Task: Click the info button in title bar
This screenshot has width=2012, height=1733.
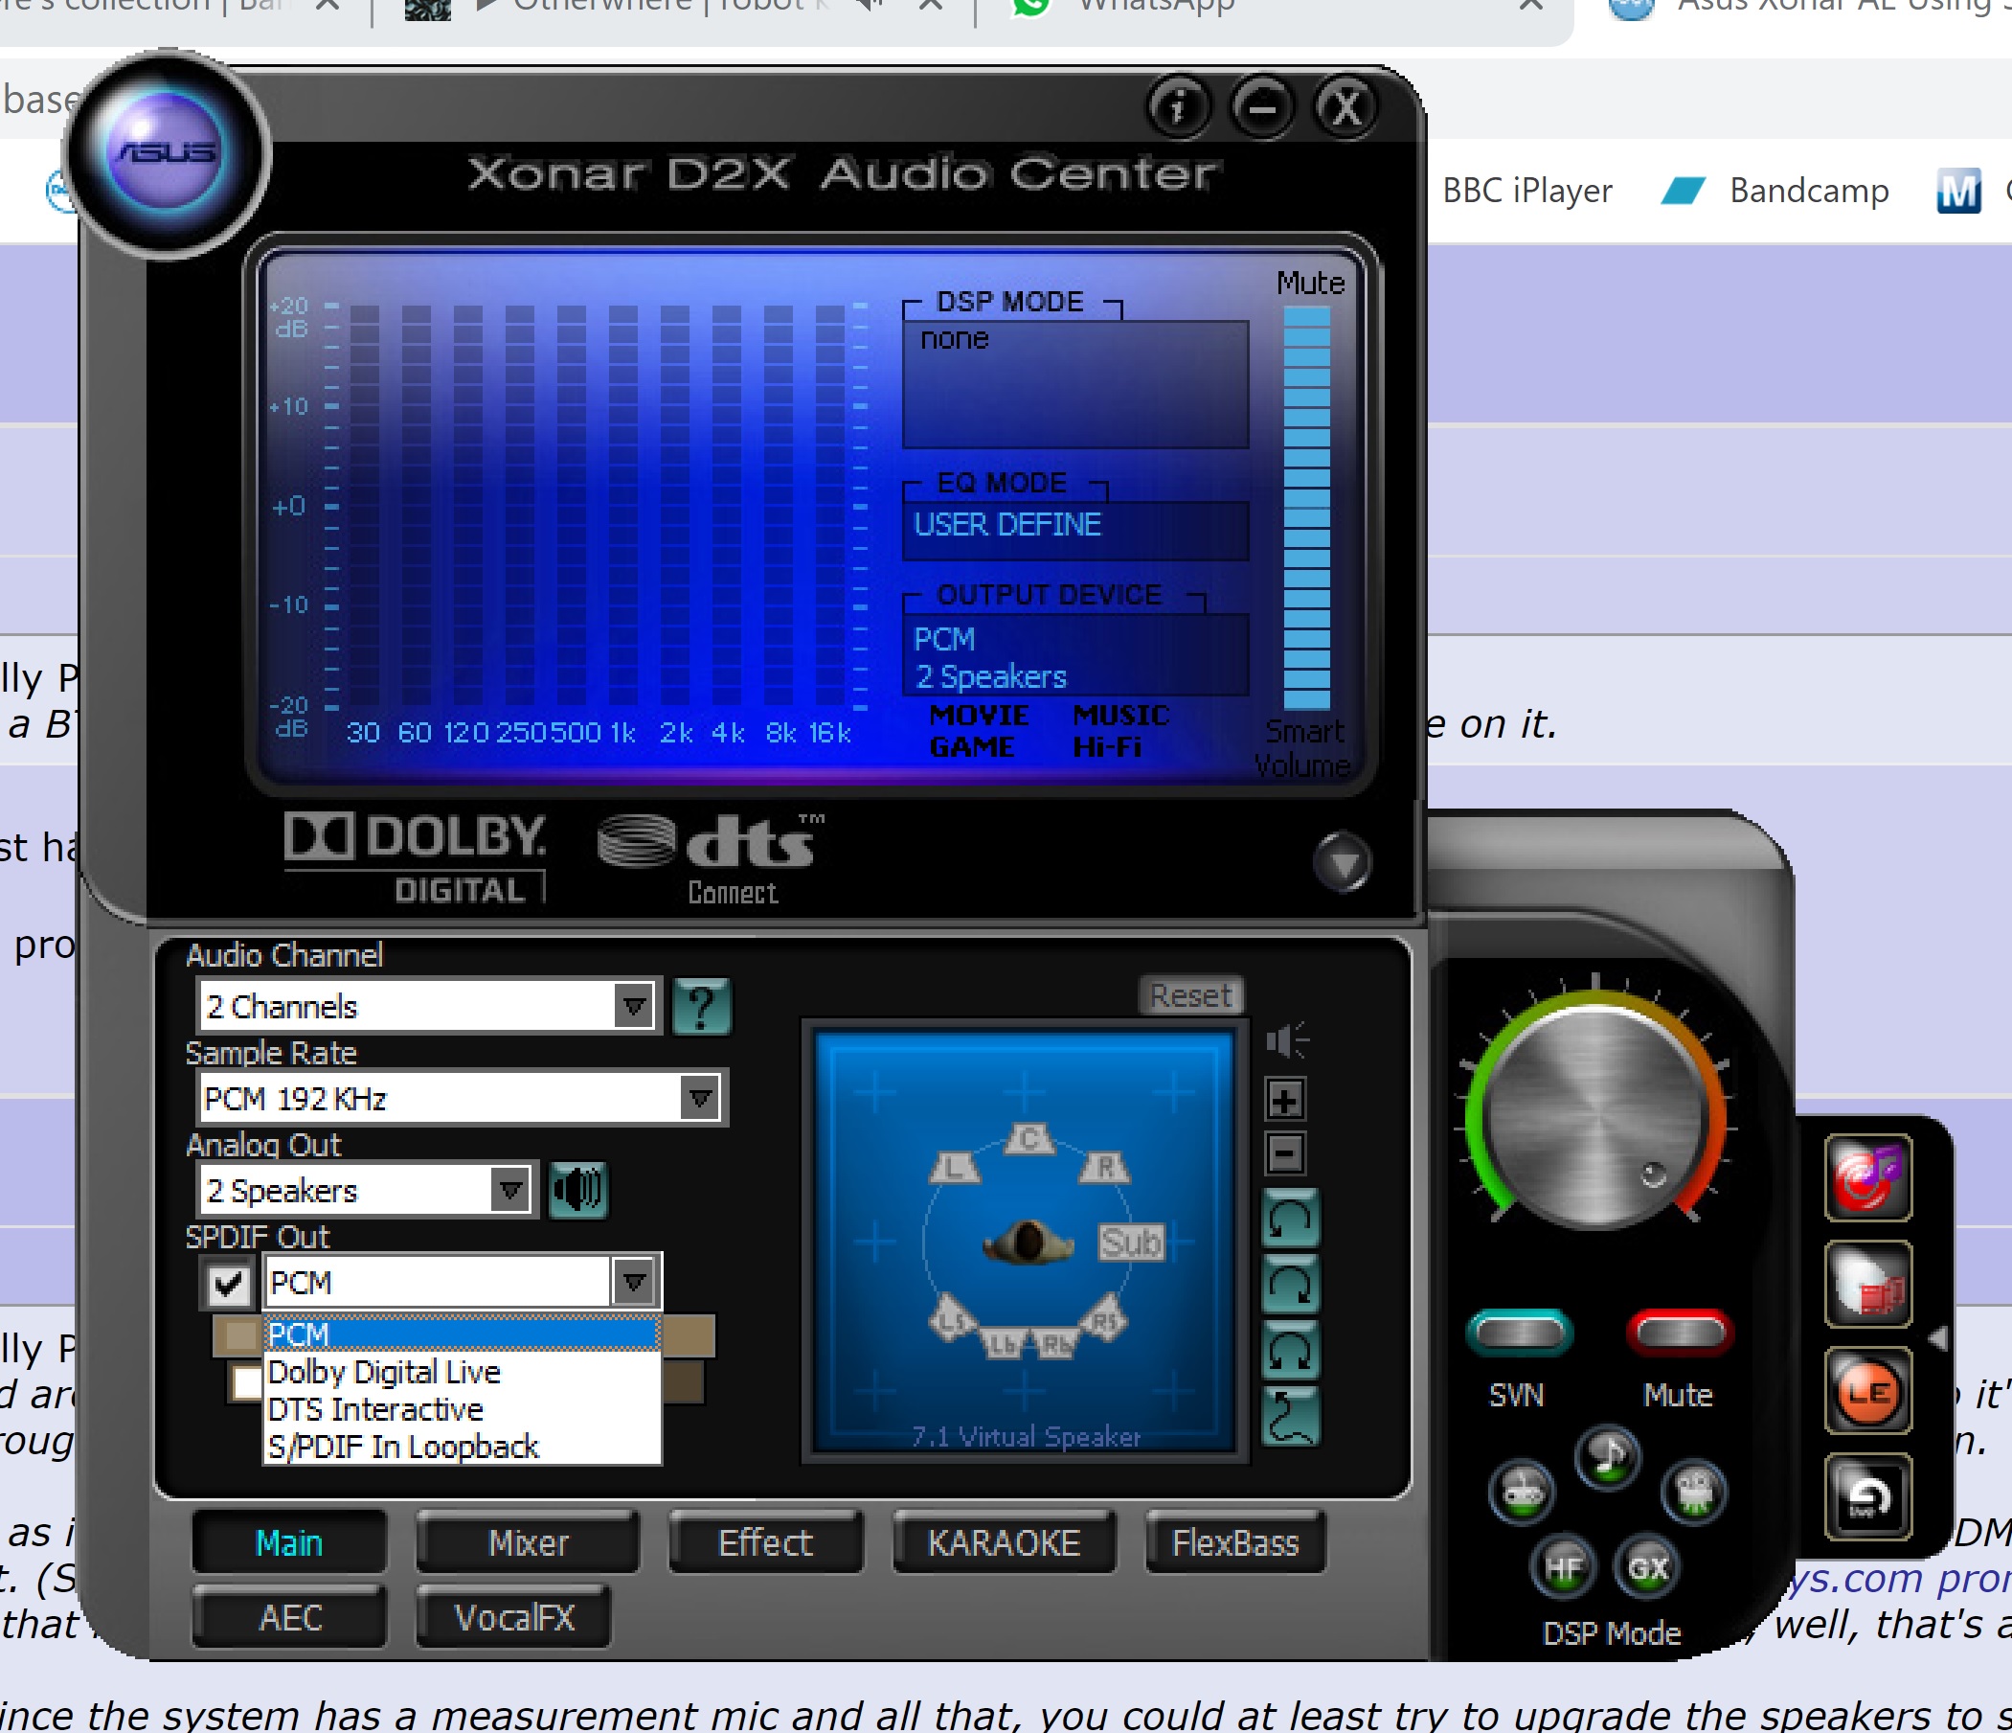Action: click(x=1178, y=107)
